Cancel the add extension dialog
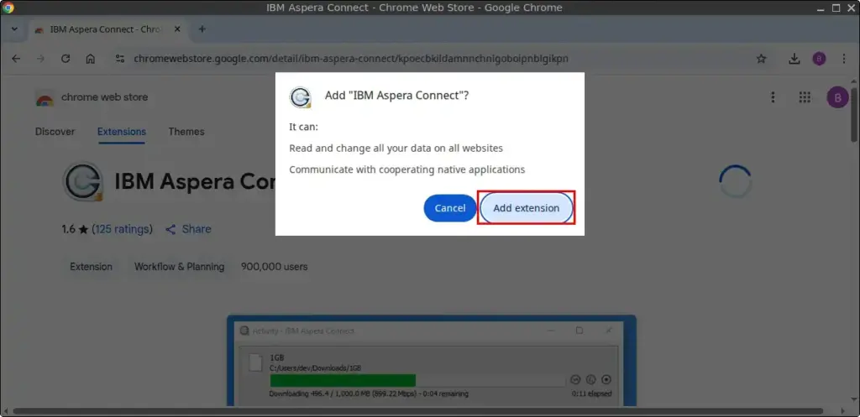This screenshot has width=860, height=417. coord(450,208)
